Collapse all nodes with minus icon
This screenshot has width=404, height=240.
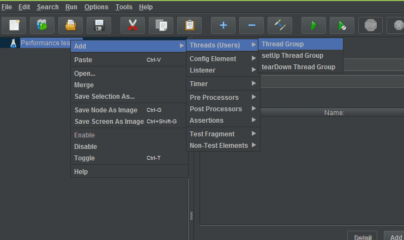[x=251, y=25]
